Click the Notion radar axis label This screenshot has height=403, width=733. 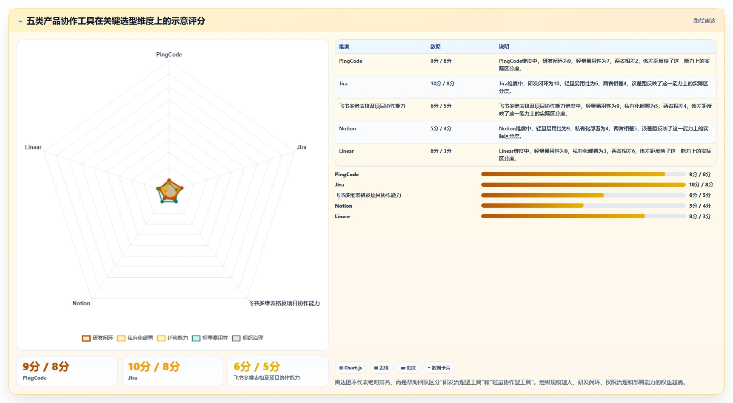click(81, 303)
